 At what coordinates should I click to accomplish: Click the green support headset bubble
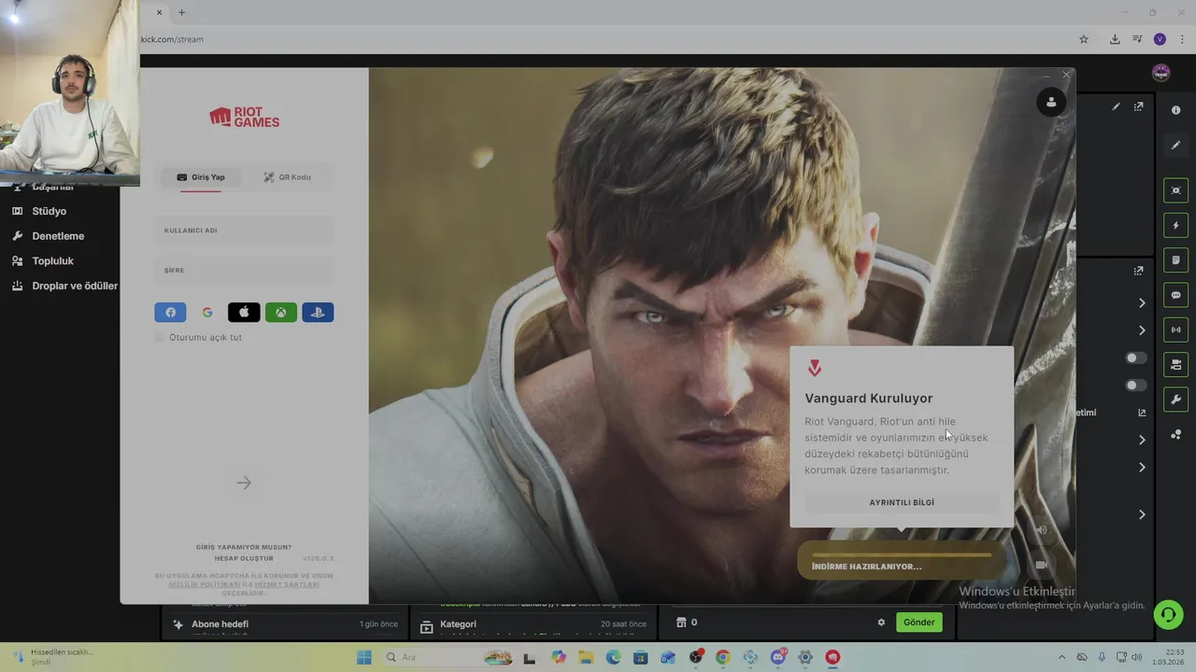(x=1168, y=614)
